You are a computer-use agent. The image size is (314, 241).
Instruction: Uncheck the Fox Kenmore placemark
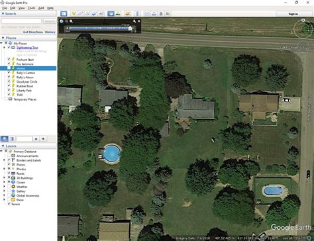(9, 64)
